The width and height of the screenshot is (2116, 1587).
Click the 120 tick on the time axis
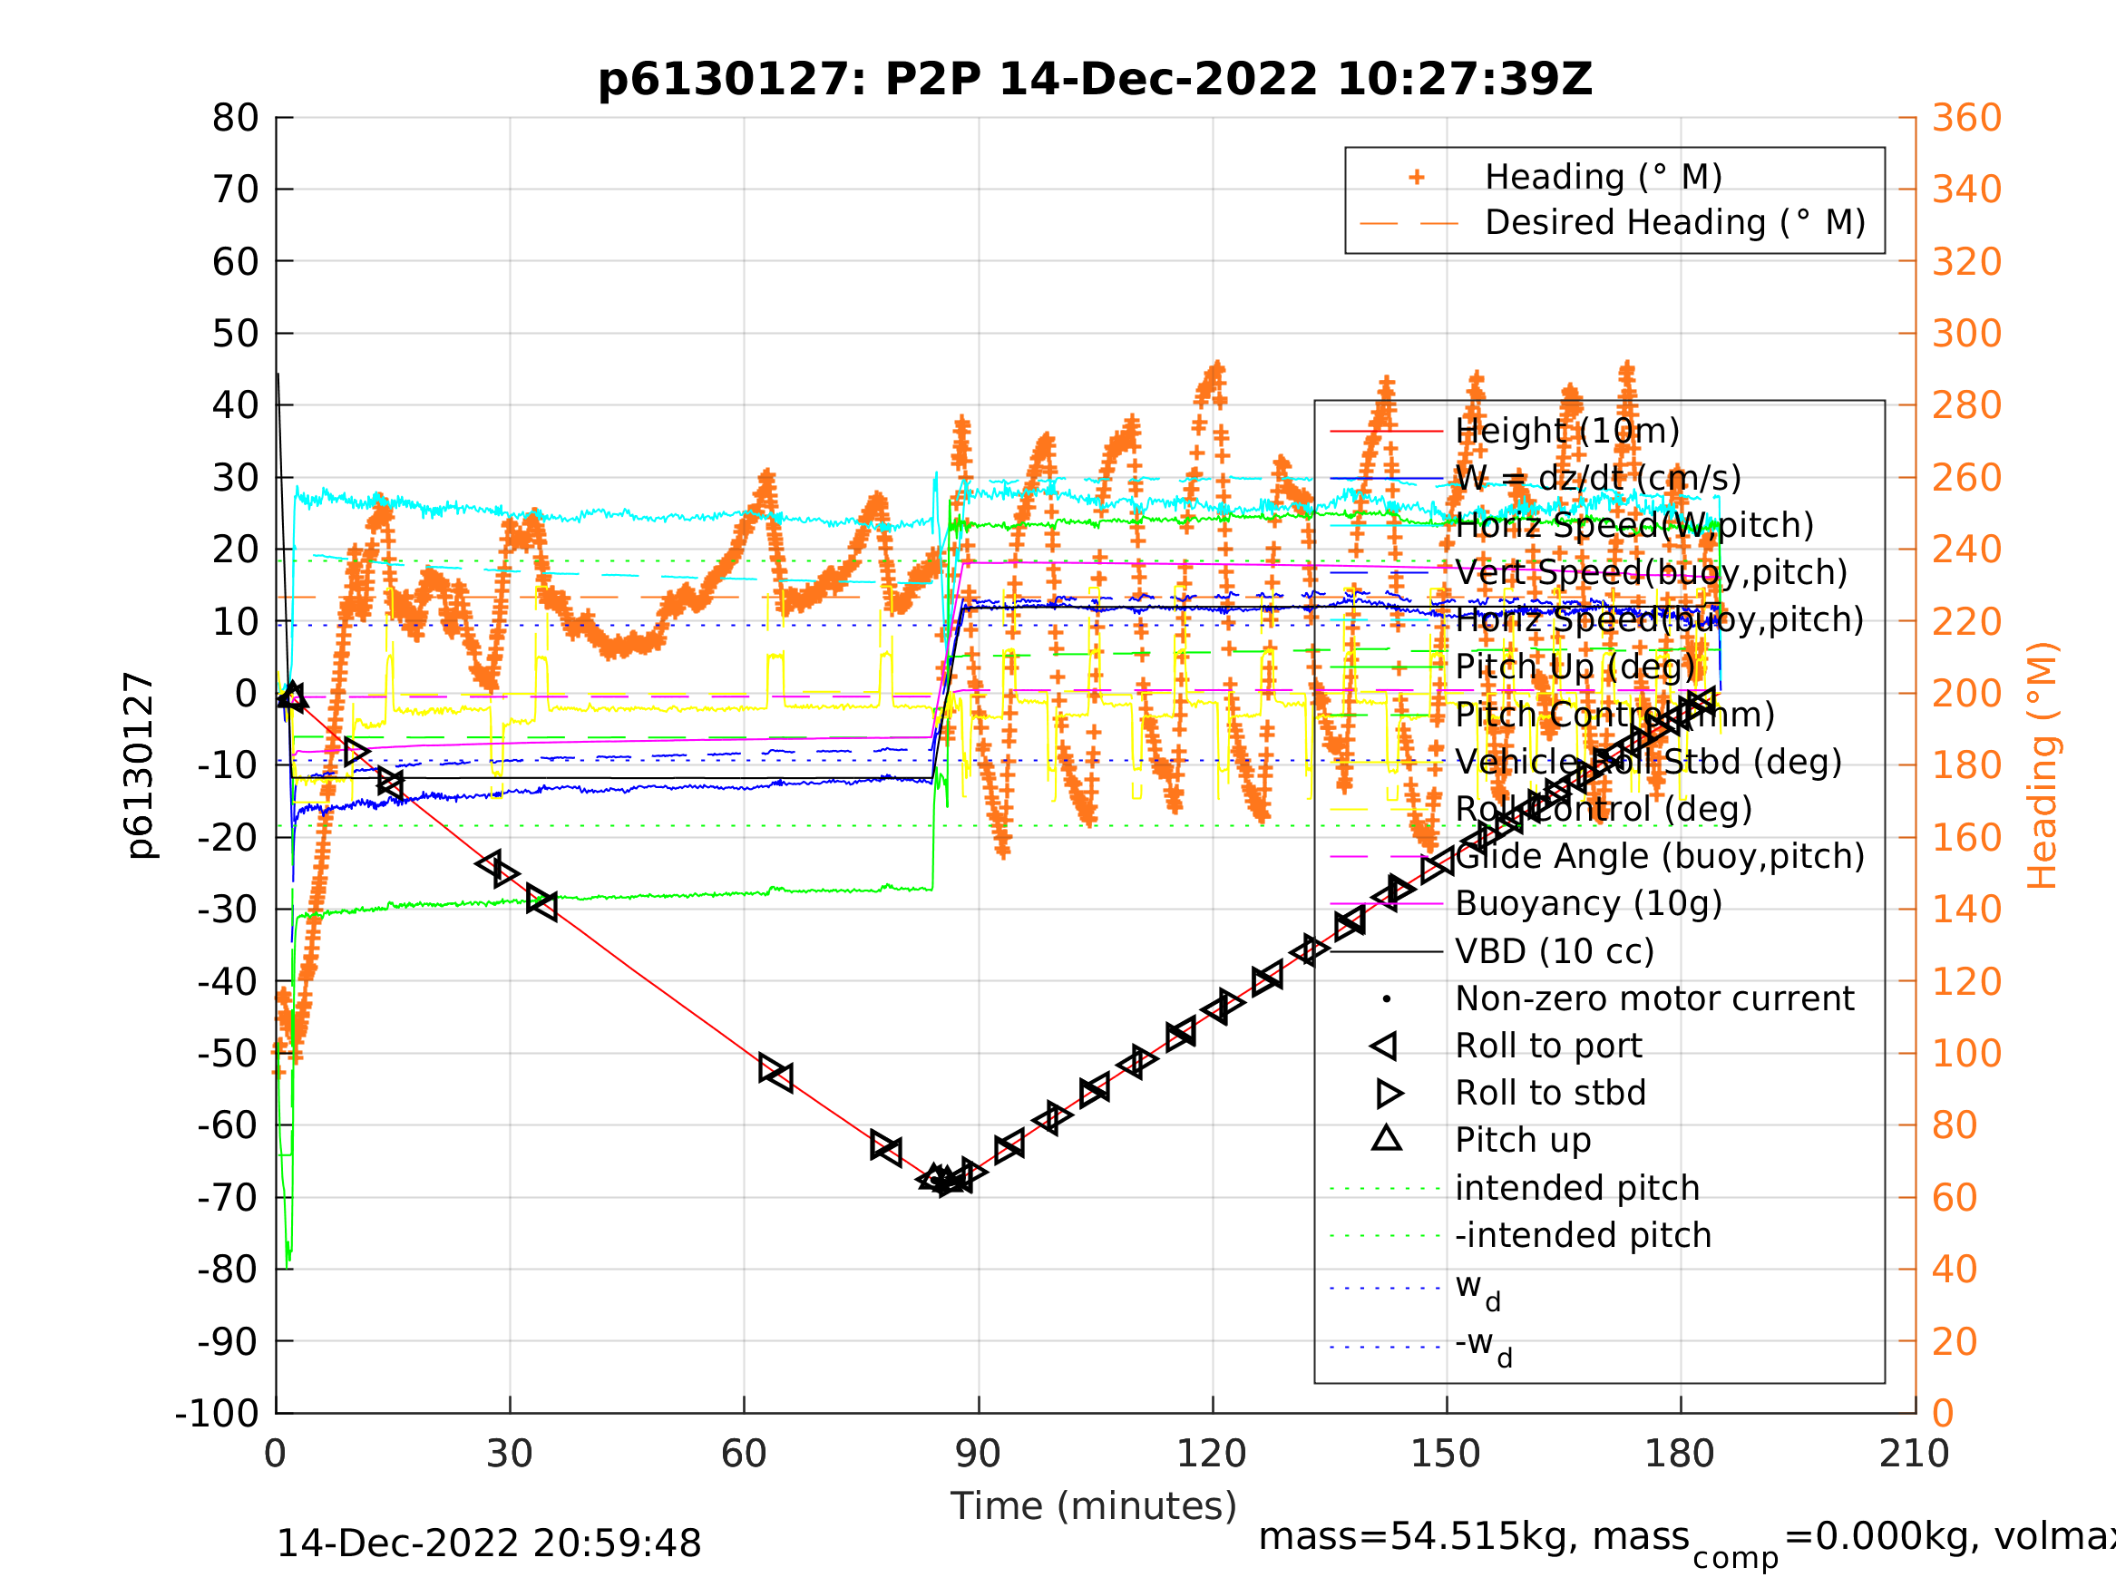tap(1211, 1454)
